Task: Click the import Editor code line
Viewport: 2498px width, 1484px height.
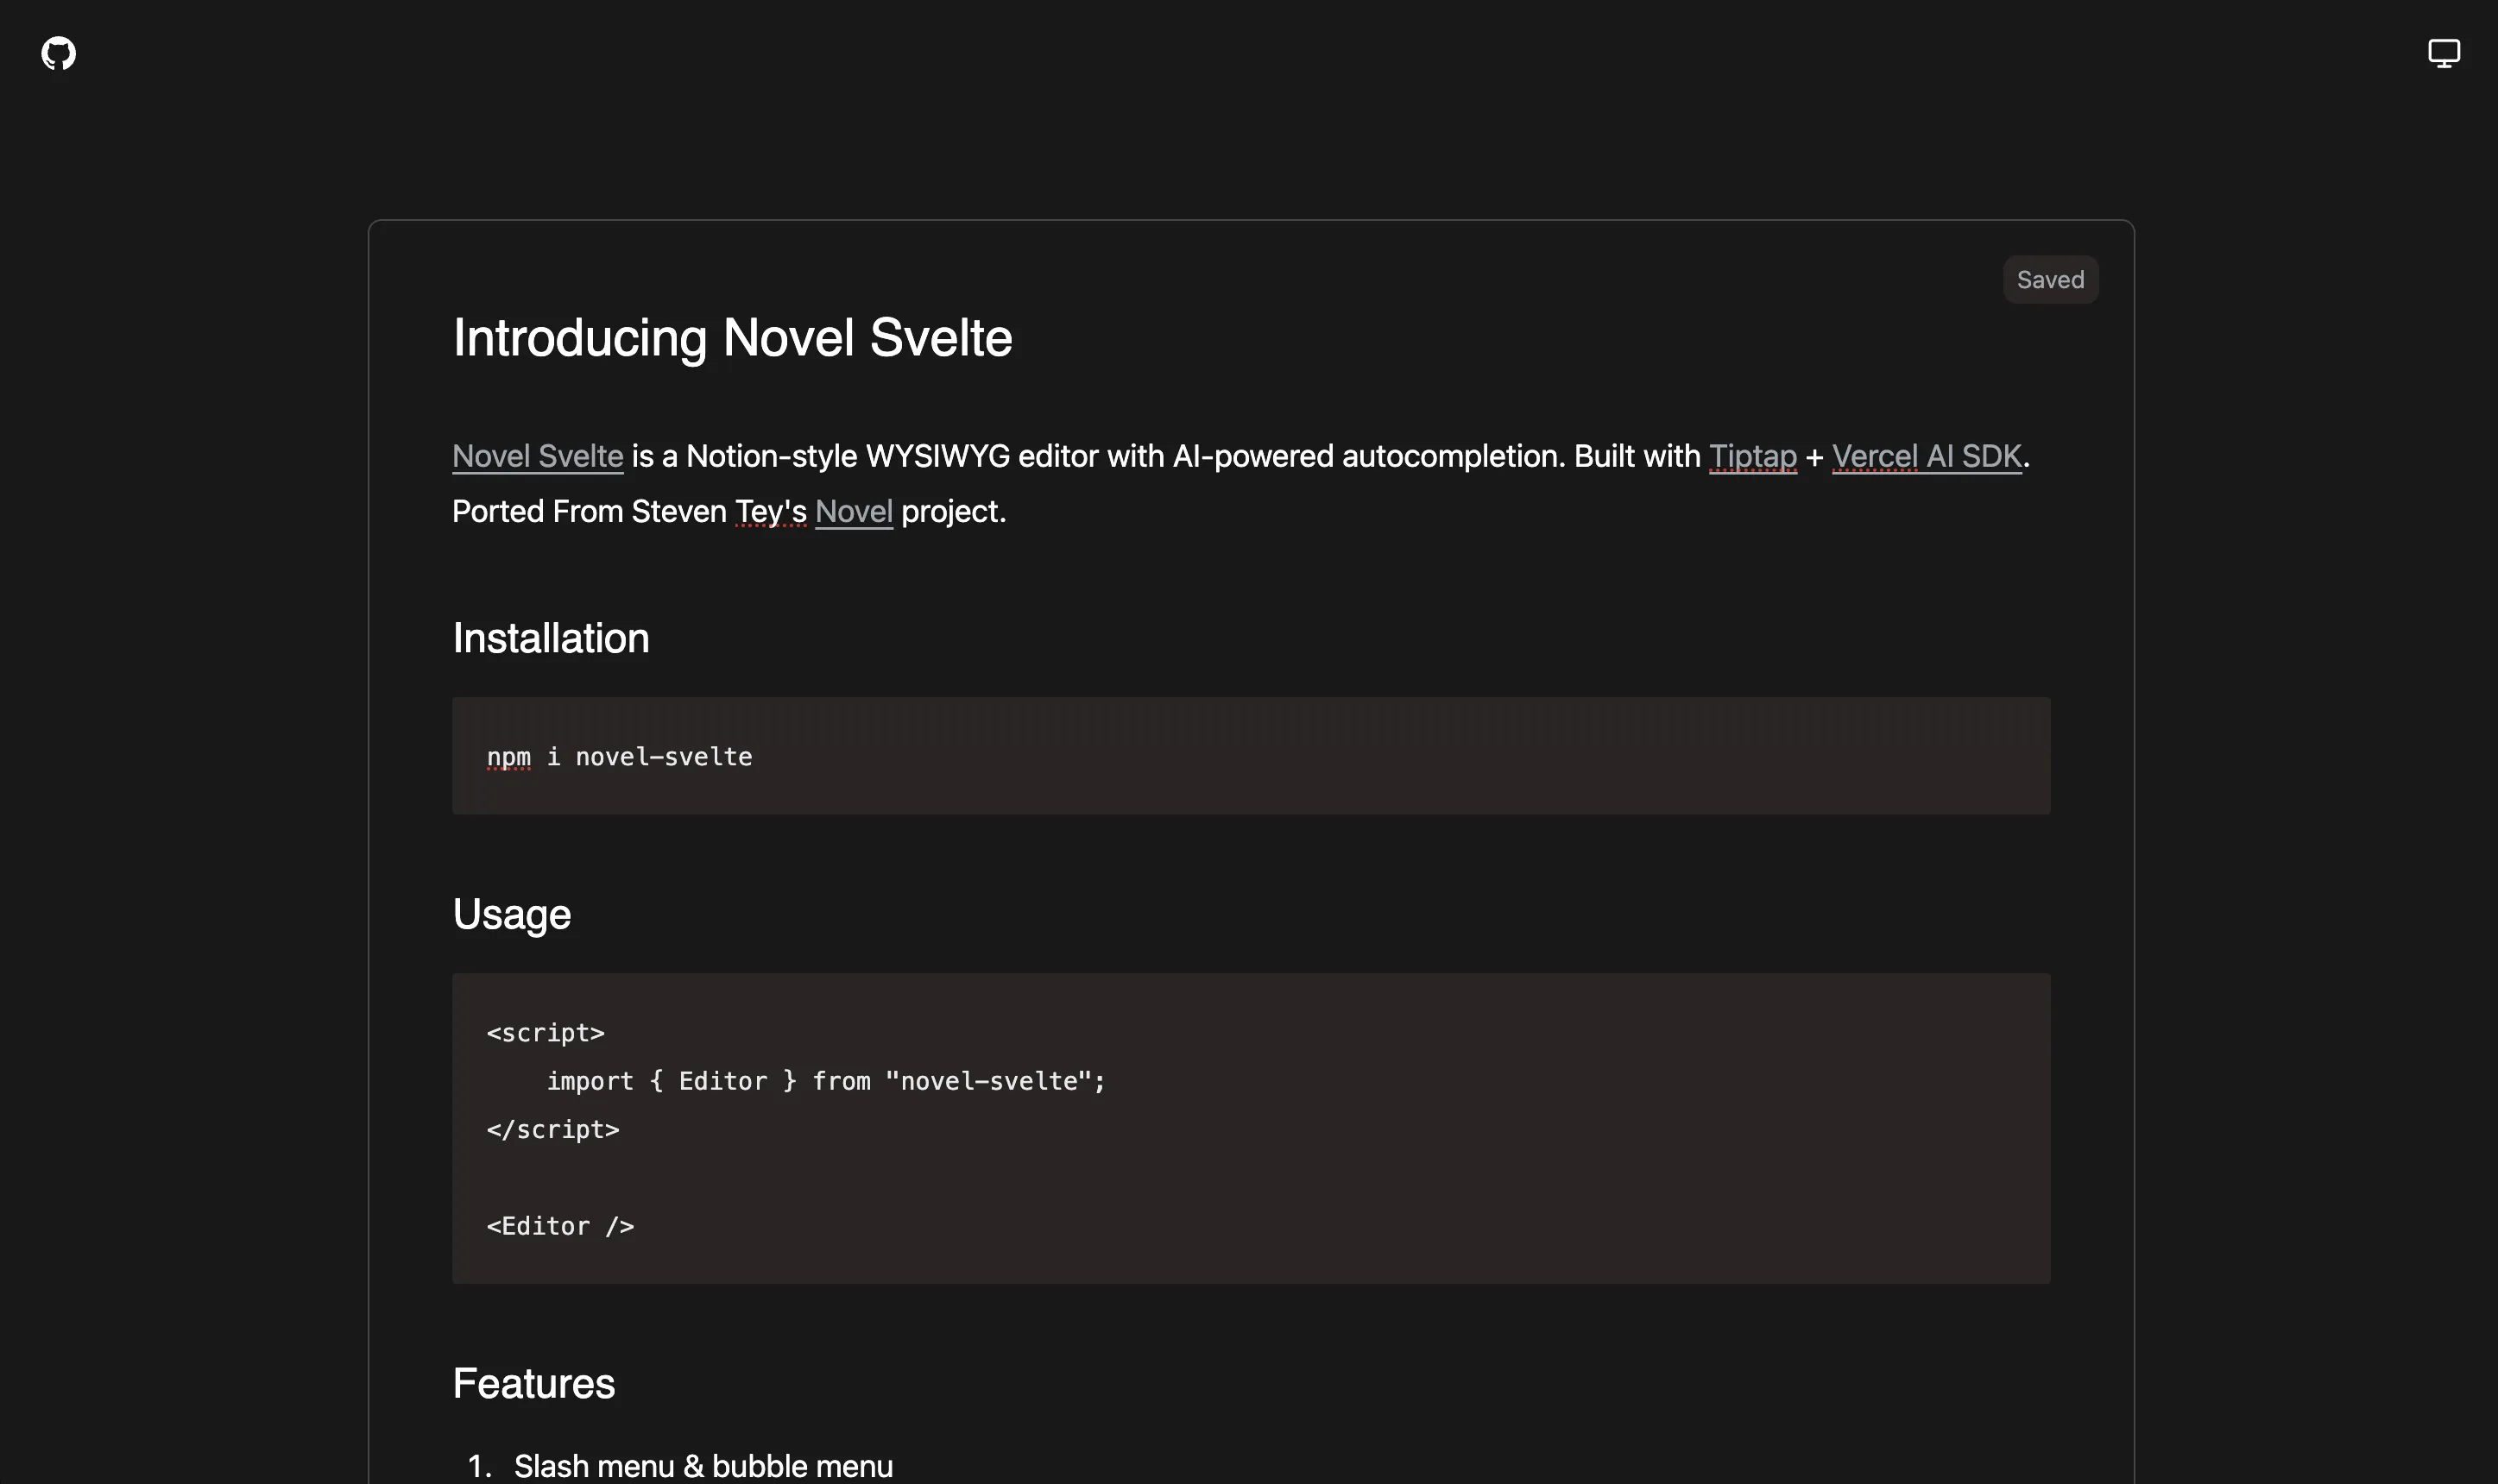Action: click(825, 1081)
